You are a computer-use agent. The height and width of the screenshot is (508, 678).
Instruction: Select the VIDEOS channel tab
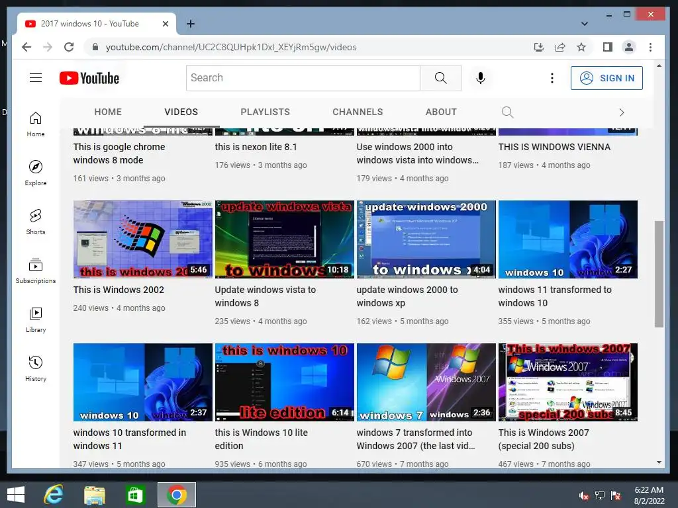pyautogui.click(x=181, y=112)
